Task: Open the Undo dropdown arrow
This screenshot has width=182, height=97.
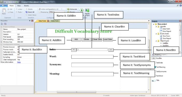Action: coord(23,9)
